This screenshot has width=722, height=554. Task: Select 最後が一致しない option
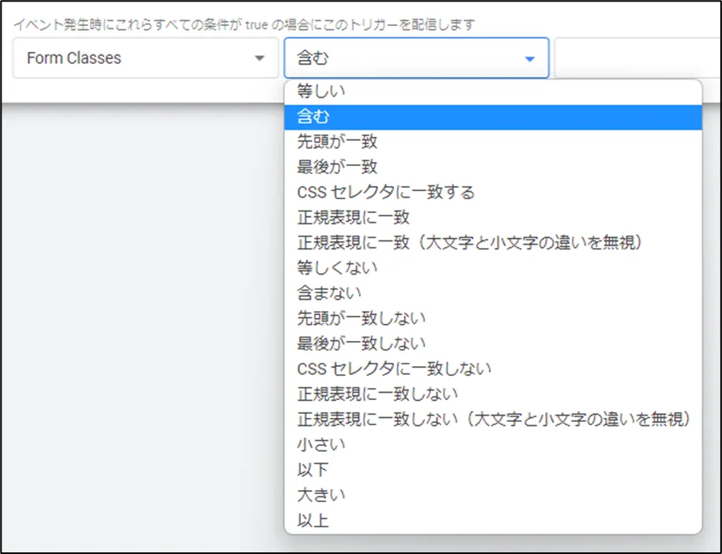coord(361,343)
